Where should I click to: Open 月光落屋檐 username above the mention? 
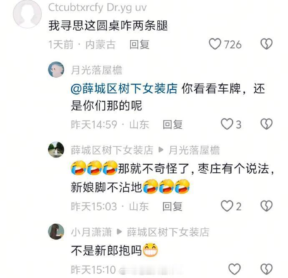(96, 70)
